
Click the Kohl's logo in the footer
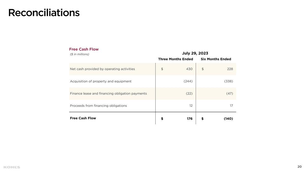pos(12,167)
